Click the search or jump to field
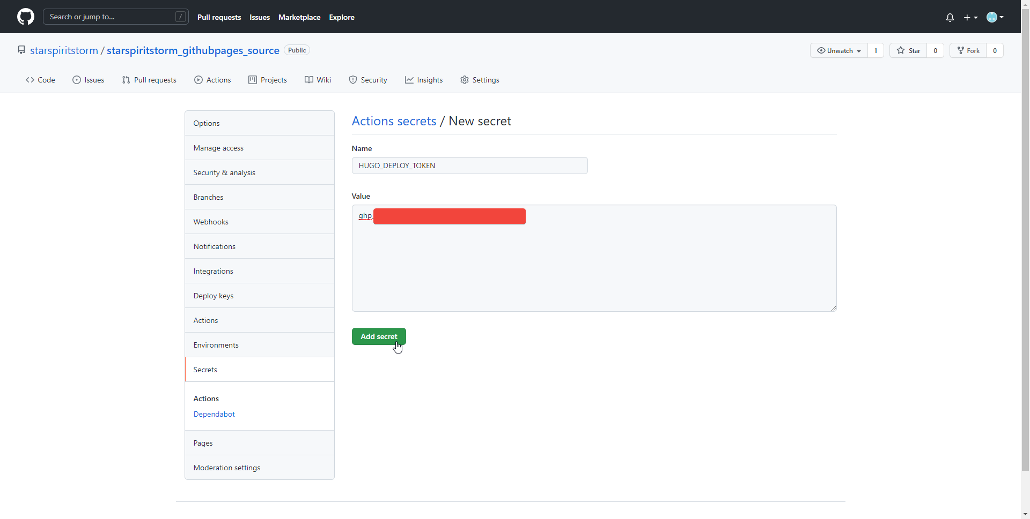Screen dimensions: 1030x519 (x=116, y=17)
